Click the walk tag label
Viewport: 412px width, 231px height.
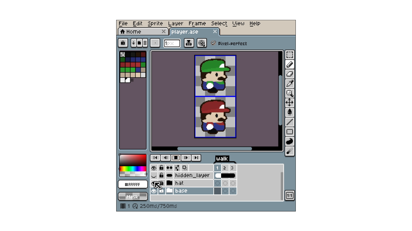click(x=222, y=158)
